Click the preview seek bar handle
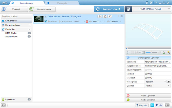Image resolution: width=172 pixels, height=108 pixels. [x=127, y=48]
